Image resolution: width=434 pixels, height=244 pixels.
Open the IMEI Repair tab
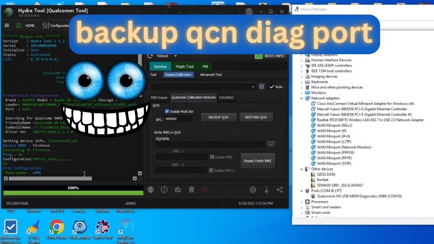click(x=159, y=98)
